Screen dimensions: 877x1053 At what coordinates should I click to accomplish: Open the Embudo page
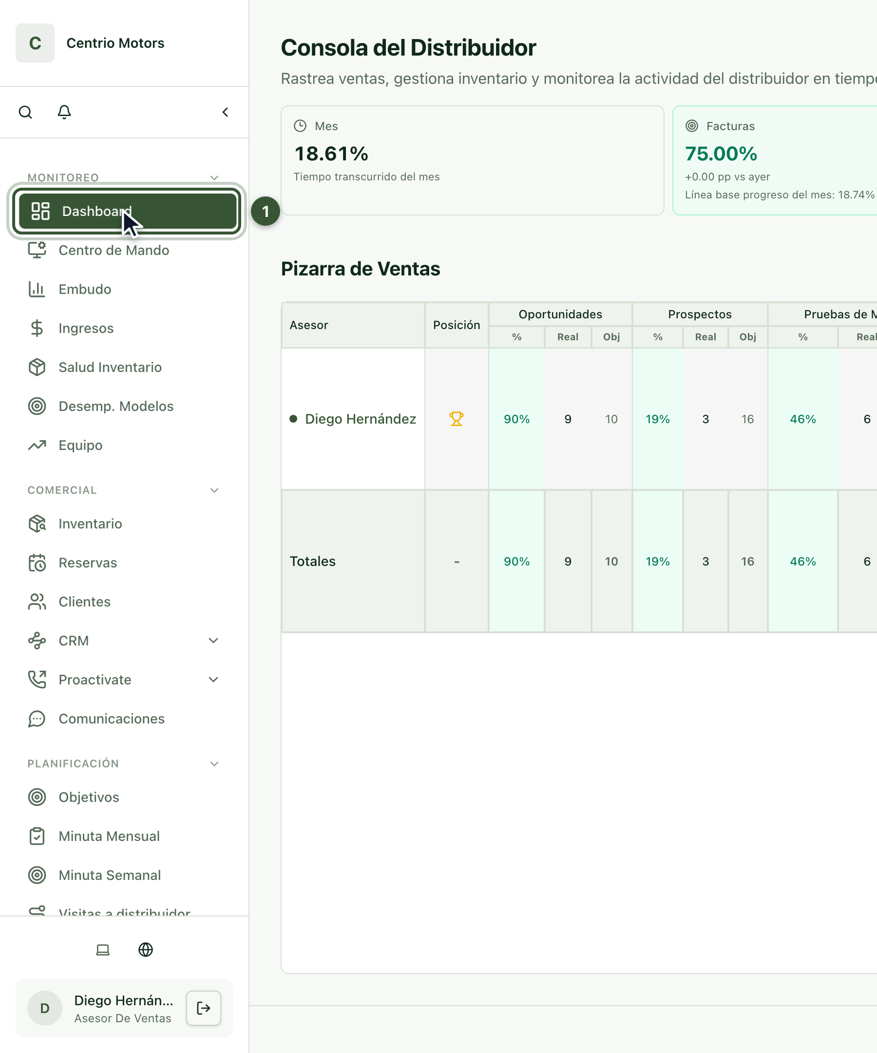[124, 289]
